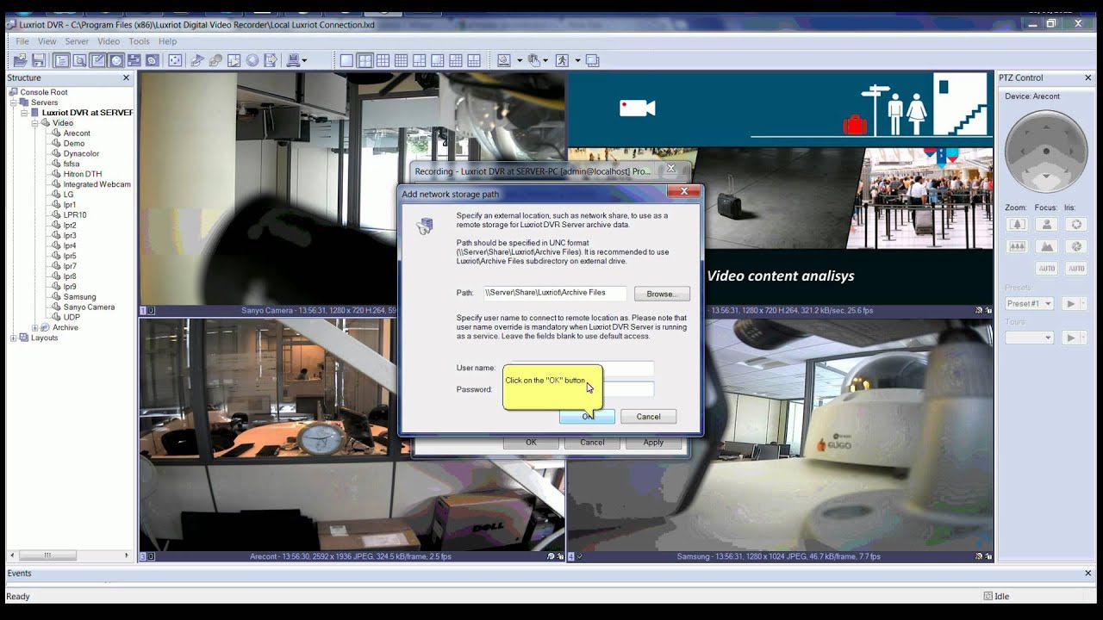Open the Video menu
This screenshot has width=1103, height=620.
109,41
